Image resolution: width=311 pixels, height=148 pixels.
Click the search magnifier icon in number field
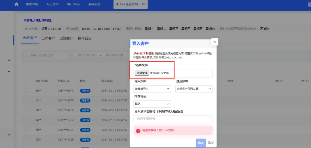(x=27, y=55)
